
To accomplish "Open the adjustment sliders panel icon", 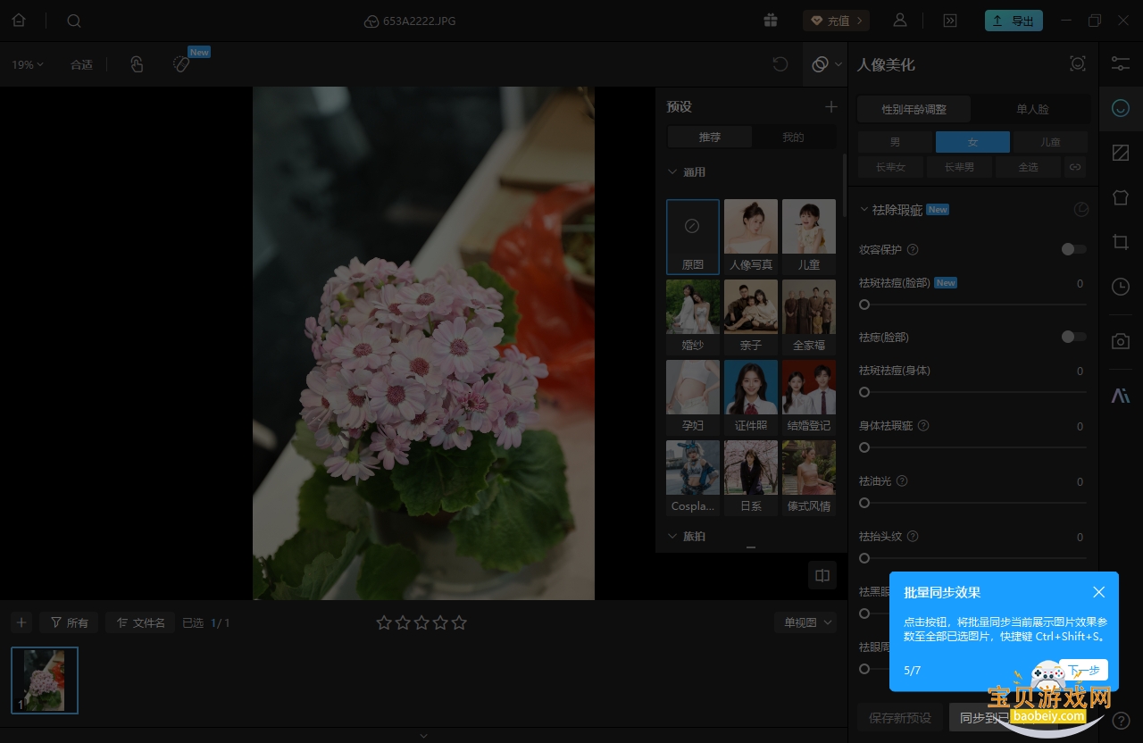I will point(1121,63).
